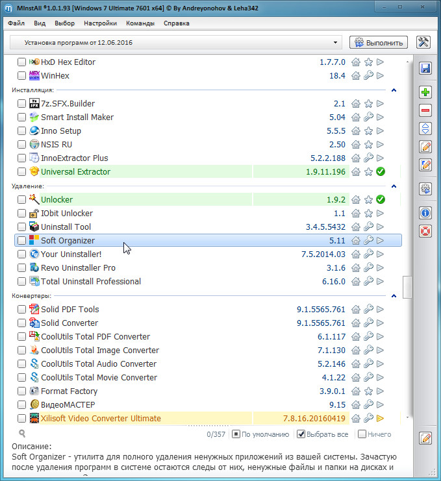Check the 7z.SFX.Builder checkbox
The height and width of the screenshot is (481, 441).
tap(21, 104)
